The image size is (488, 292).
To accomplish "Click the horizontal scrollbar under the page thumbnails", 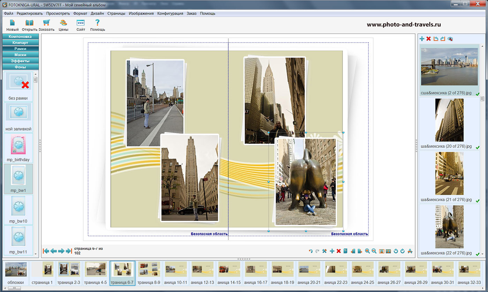I will coord(14,289).
